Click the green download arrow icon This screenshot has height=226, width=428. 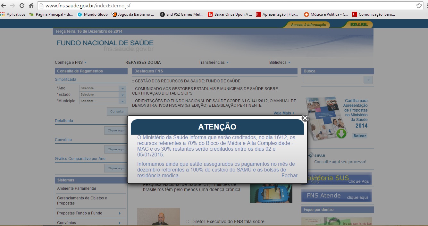(x=341, y=133)
